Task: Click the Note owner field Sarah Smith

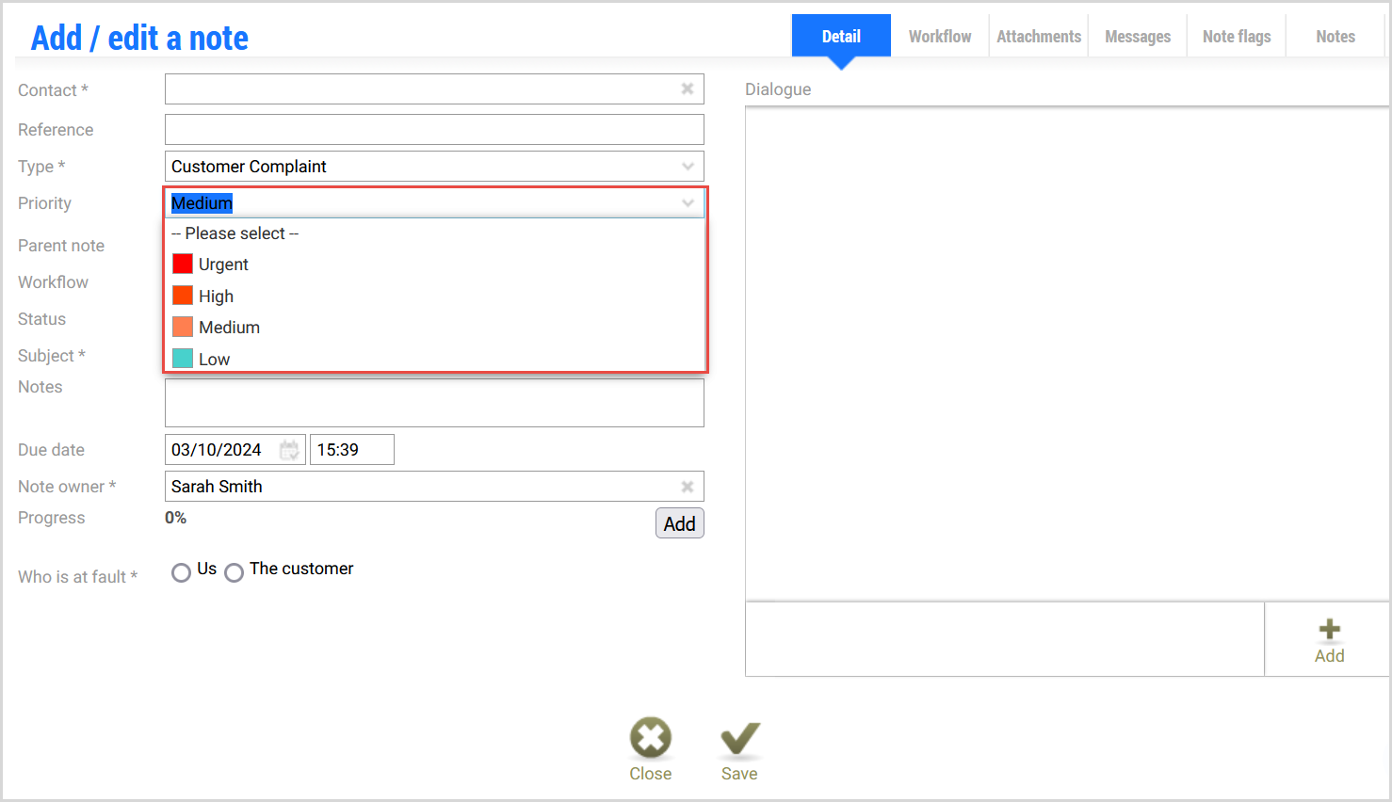Action: click(434, 487)
